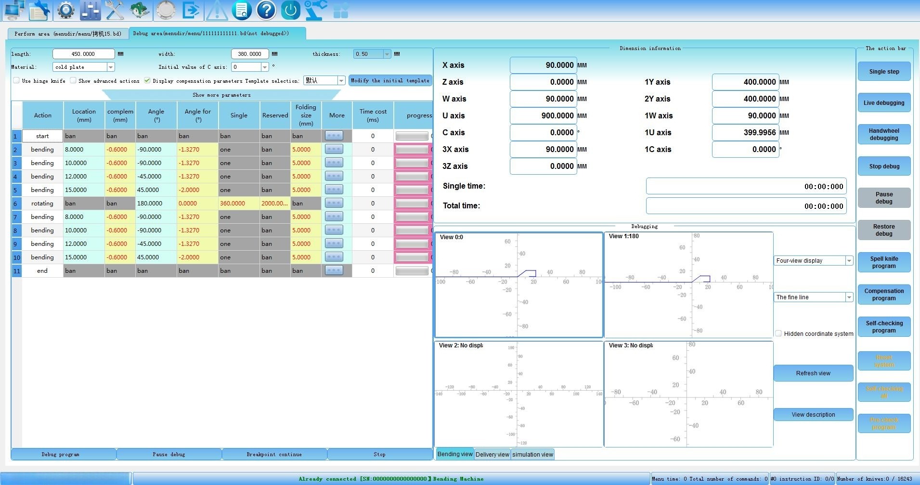Check the Hidden coordinate system box

click(x=778, y=333)
